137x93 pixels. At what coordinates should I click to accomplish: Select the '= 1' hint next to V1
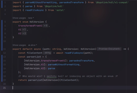[x=24, y=29]
